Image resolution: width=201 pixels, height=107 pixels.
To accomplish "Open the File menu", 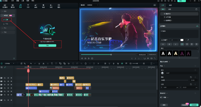I will tap(13, 1).
